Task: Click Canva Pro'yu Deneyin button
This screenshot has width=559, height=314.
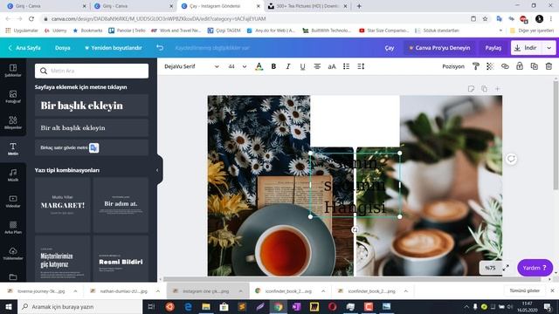Action: pos(439,48)
